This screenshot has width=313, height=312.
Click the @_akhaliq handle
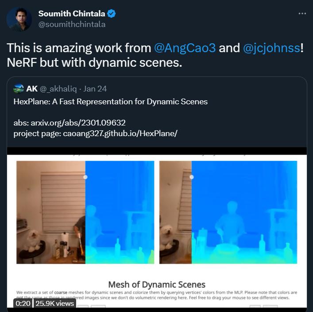(60, 88)
